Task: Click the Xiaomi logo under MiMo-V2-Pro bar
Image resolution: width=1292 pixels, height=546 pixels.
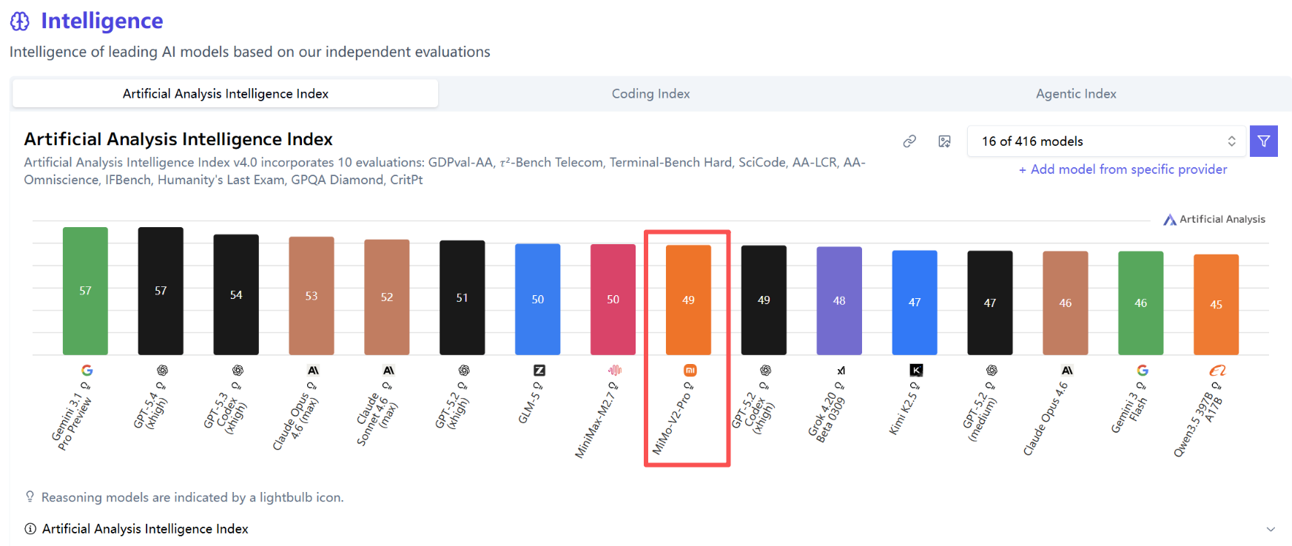Action: 690,370
